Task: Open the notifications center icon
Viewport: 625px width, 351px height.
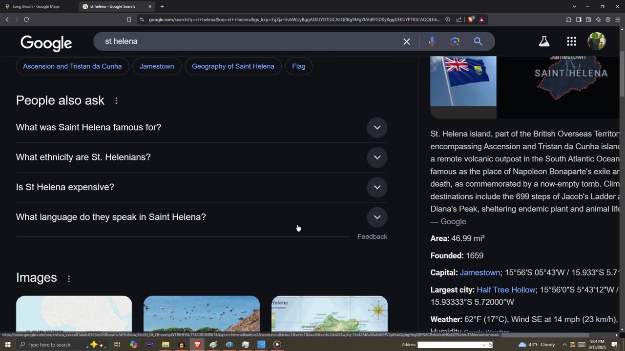Action: point(615,345)
